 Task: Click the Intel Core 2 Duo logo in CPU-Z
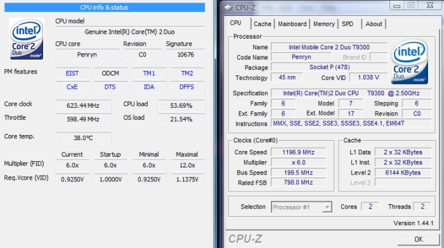pyautogui.click(x=410, y=62)
